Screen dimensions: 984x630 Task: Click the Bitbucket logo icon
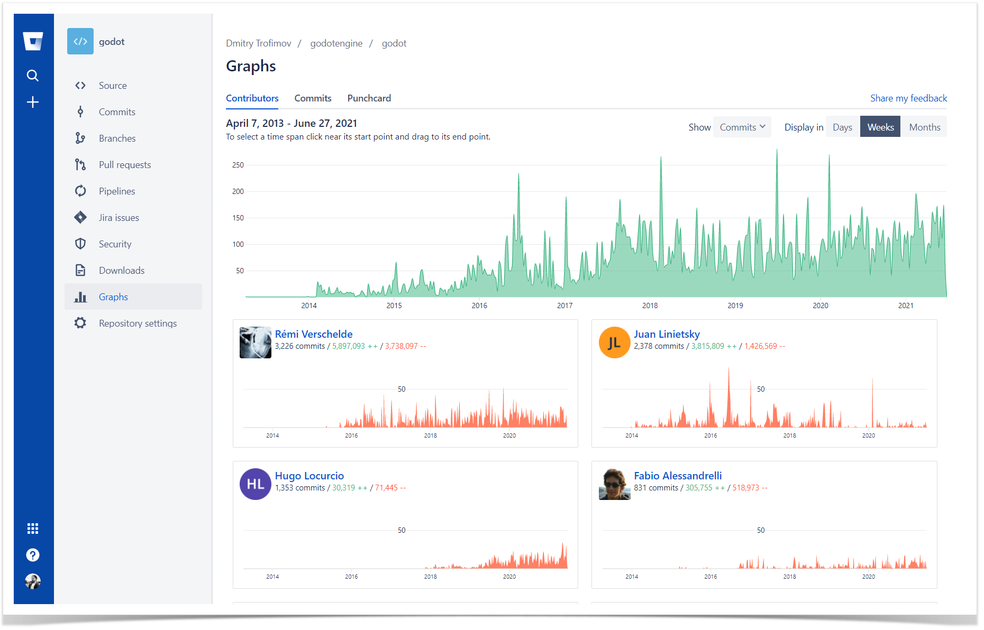tap(33, 41)
